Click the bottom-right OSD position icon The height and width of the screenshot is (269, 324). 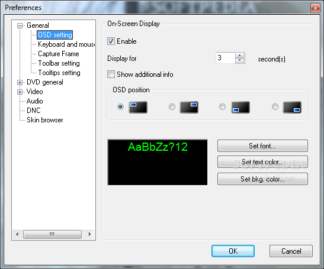(x=292, y=107)
